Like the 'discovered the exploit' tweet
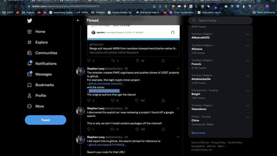The width and height of the screenshot is (277, 156). pyautogui.click(x=137, y=129)
